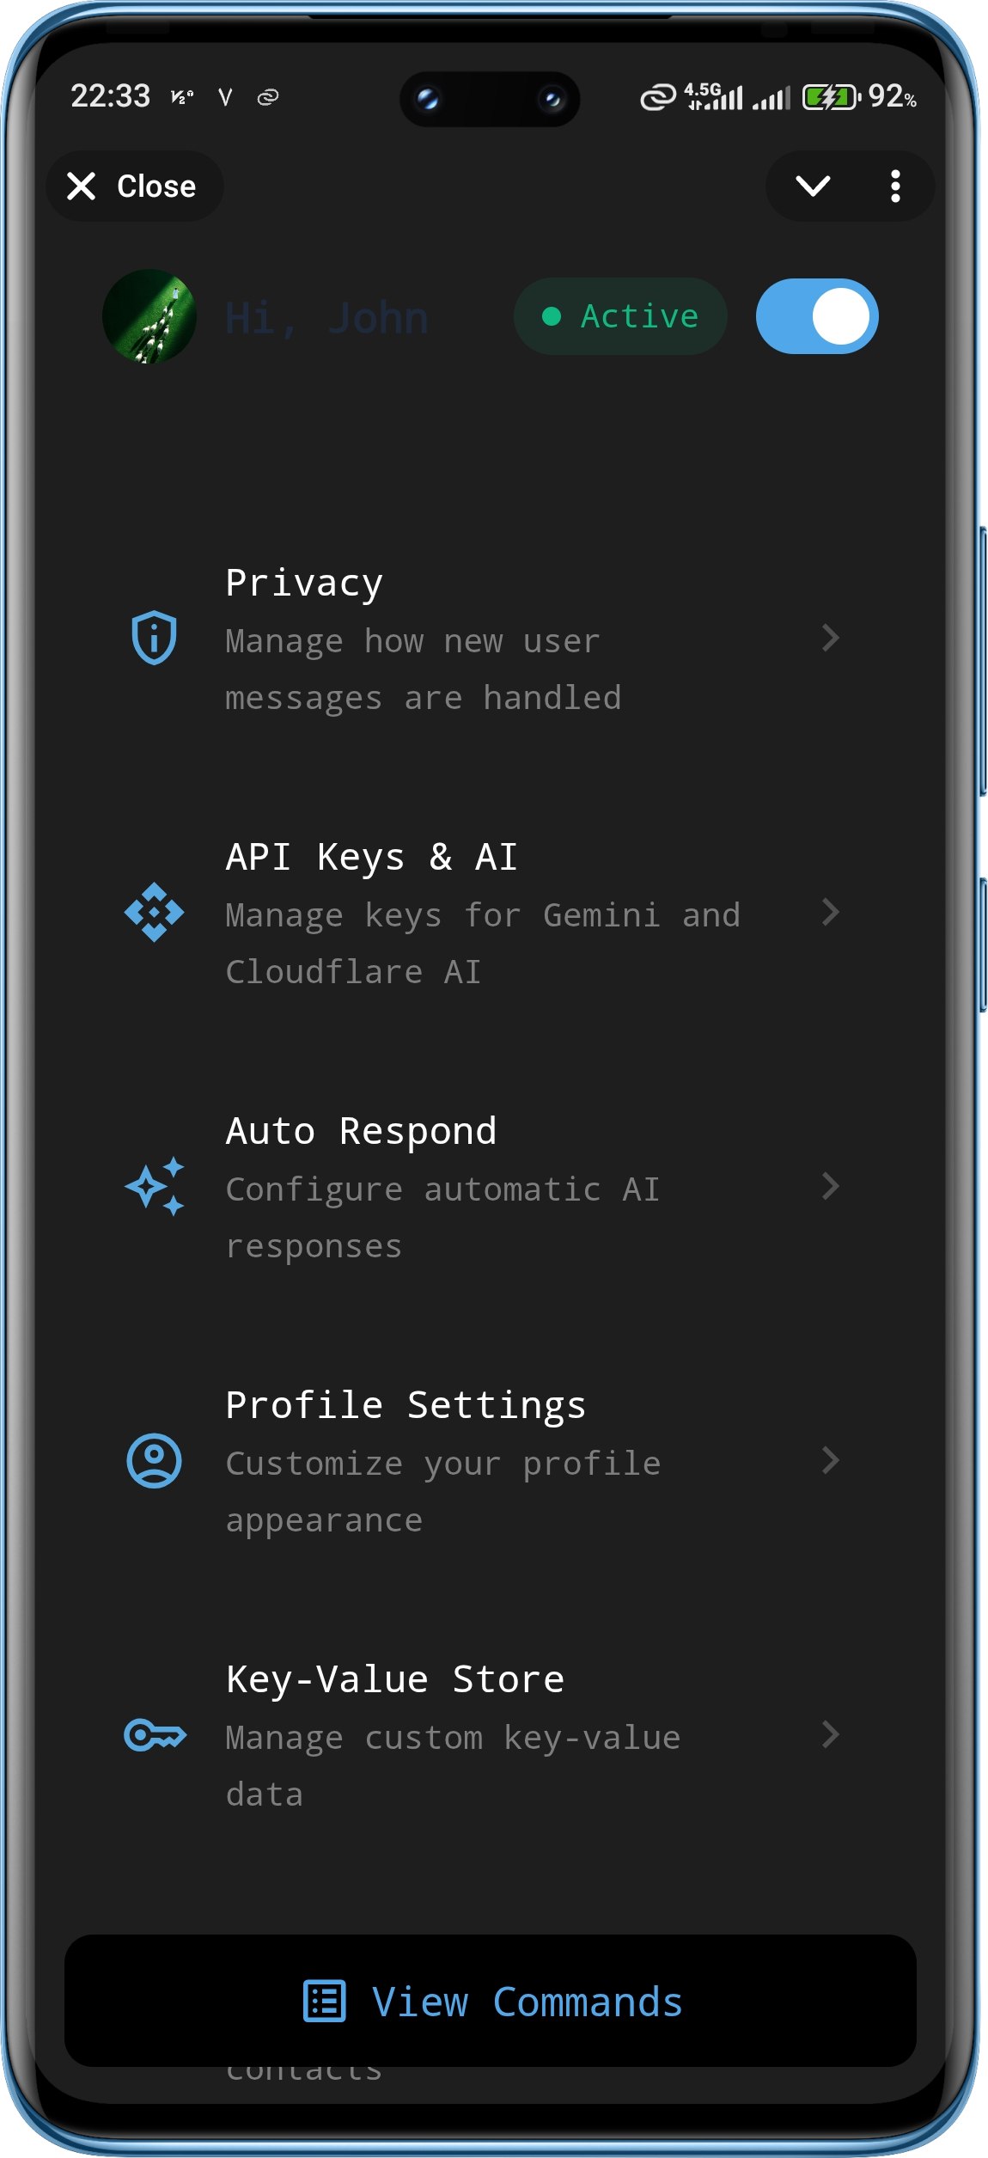This screenshot has height=2158, width=988.
Task: Tap the profile picture thumbnail
Action: point(150,315)
